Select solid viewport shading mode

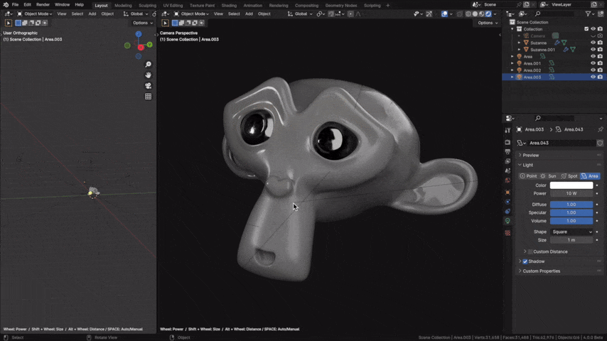tap(475, 14)
